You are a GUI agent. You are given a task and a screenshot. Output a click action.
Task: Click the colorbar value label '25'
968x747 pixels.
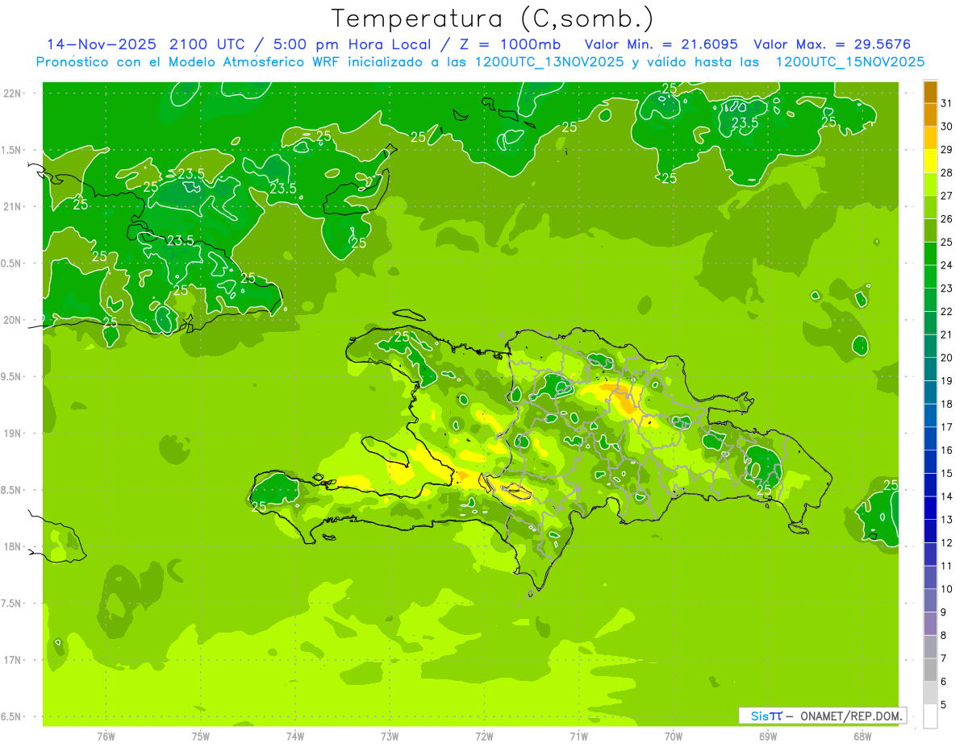click(x=947, y=242)
